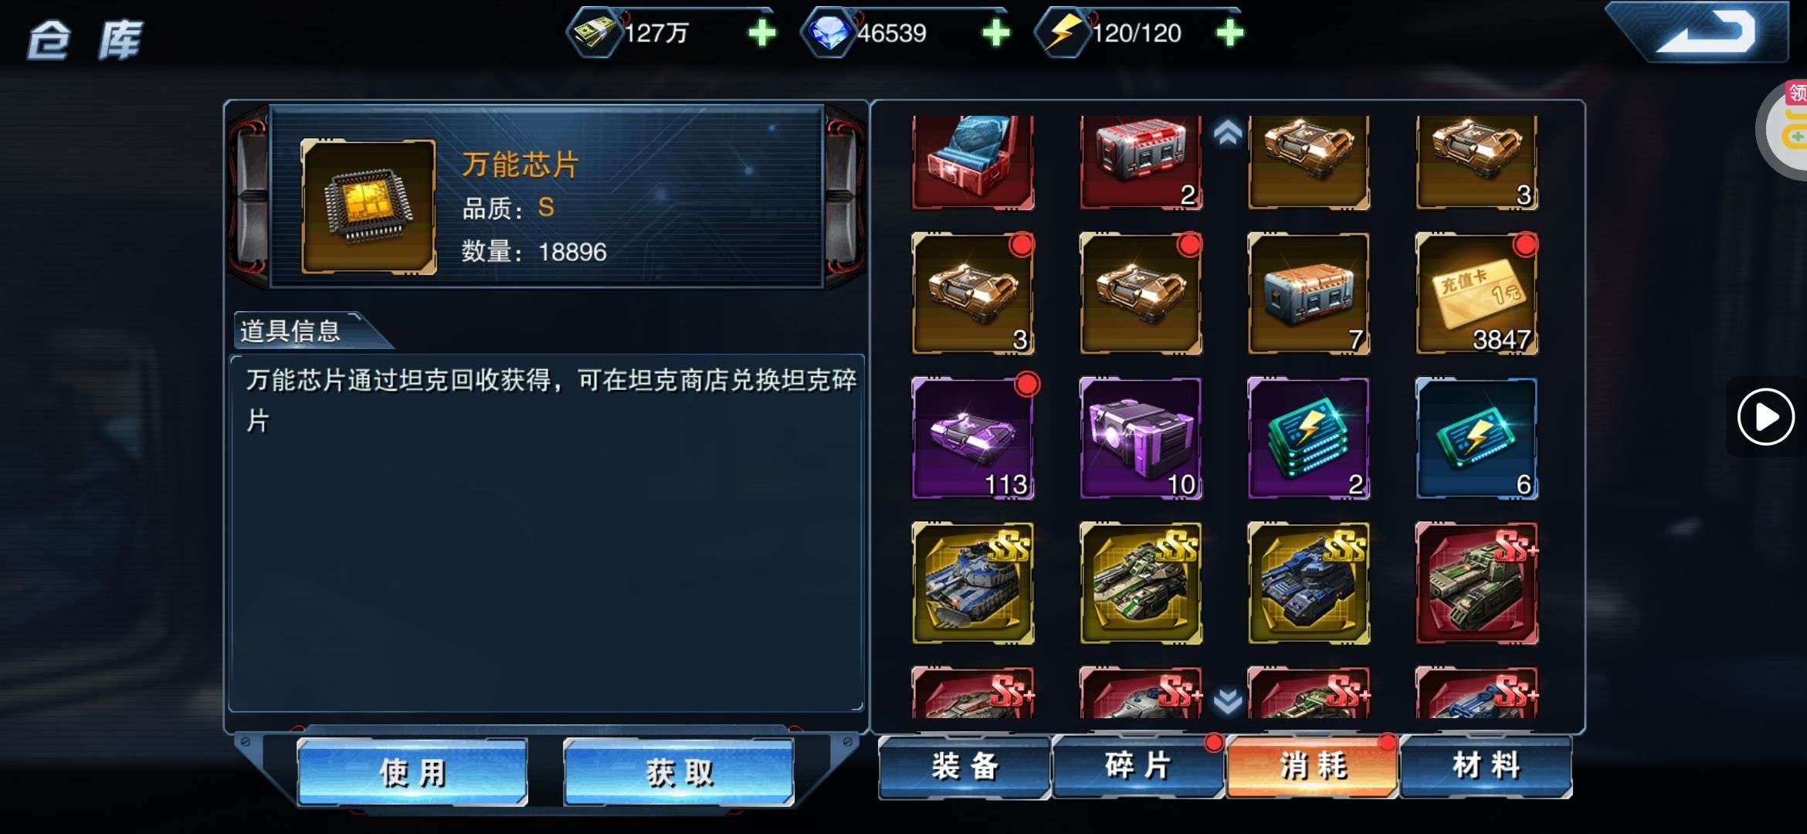Select the blue energy ticket with count 6
The image size is (1807, 834).
(x=1476, y=438)
